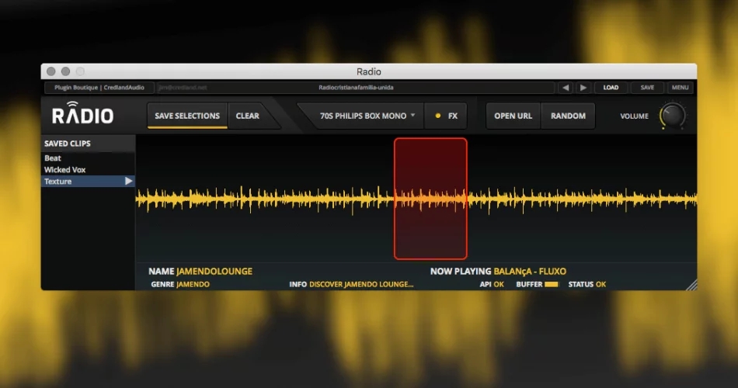Click the OPEN URL button

point(513,116)
